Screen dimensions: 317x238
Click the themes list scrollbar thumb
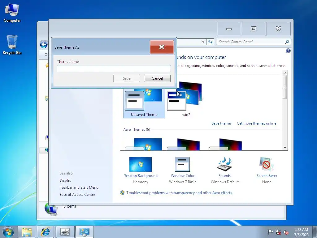(x=285, y=87)
